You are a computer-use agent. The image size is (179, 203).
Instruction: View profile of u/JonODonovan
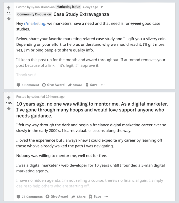[x=42, y=7]
